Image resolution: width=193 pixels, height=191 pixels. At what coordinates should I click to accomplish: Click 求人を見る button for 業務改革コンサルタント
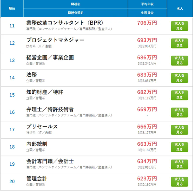click(179, 26)
